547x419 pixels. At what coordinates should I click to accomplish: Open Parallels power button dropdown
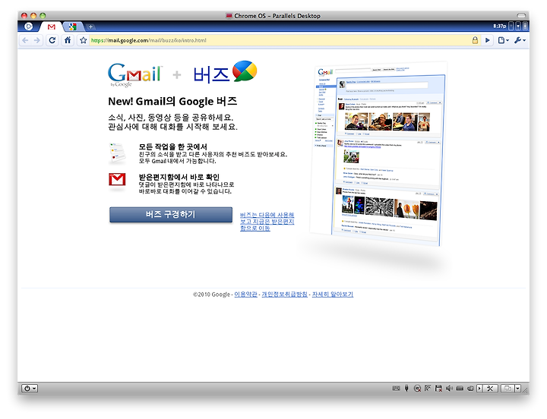tap(30, 389)
